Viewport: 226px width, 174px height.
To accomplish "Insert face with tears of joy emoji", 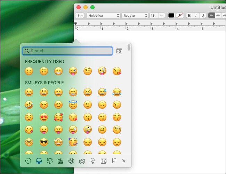I will (117, 92).
